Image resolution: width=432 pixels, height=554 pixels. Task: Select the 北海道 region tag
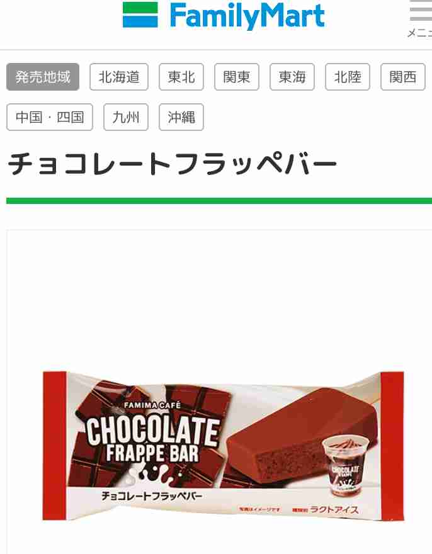coord(119,77)
